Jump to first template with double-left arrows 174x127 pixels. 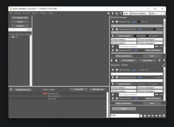149,116
